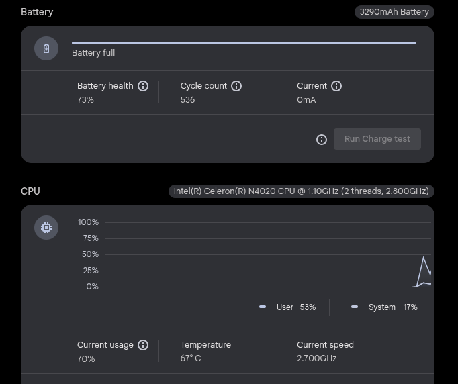Click the User legend dash marker

click(x=263, y=307)
